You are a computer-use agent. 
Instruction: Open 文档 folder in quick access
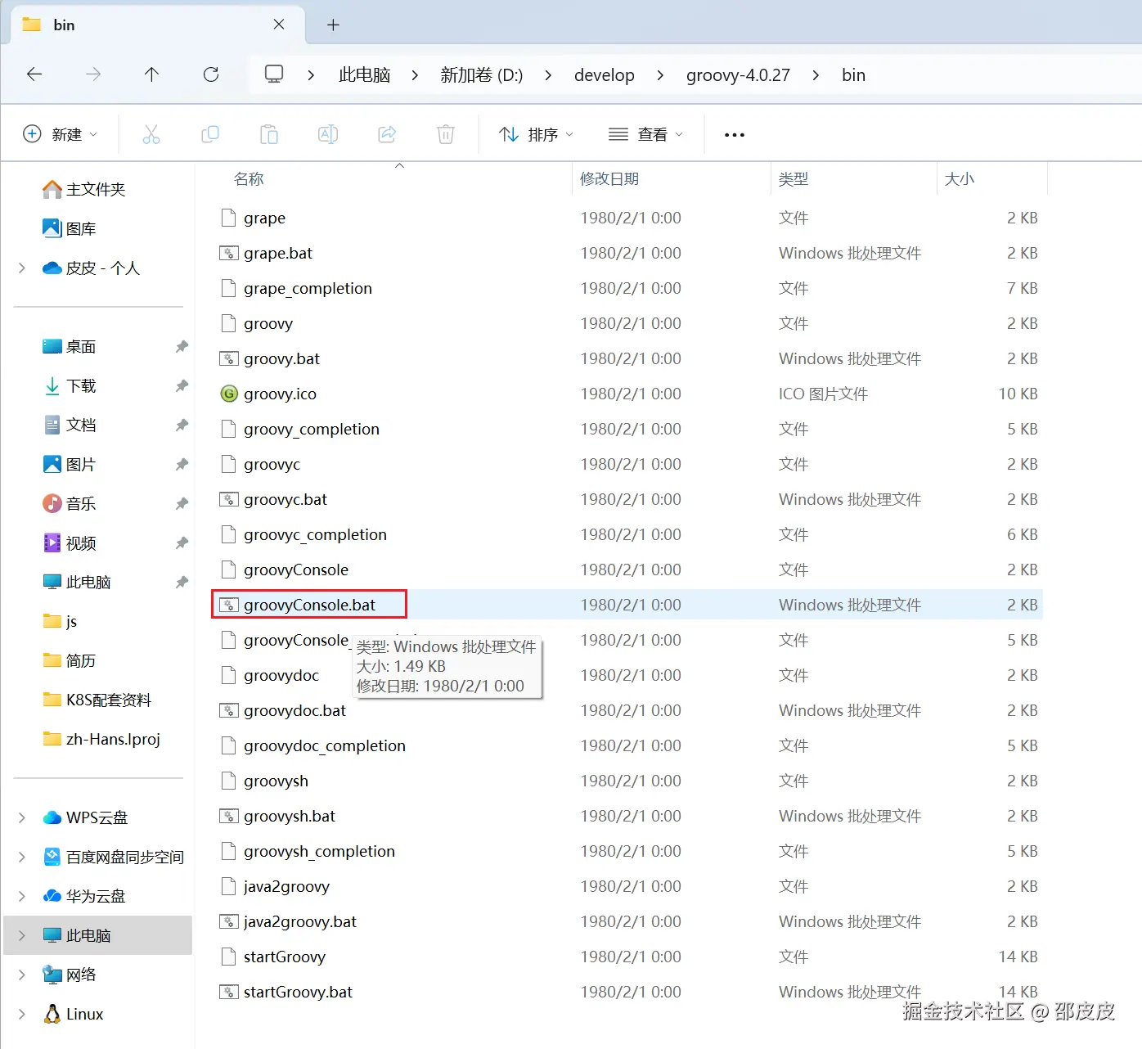click(70, 425)
